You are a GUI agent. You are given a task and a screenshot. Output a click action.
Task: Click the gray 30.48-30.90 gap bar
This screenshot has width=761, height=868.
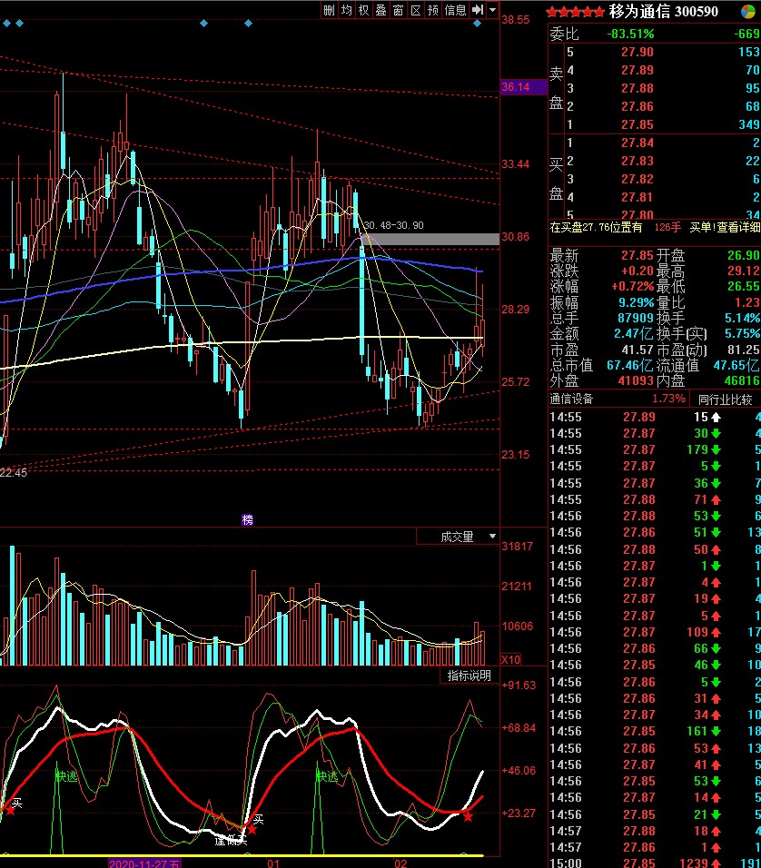click(430, 239)
